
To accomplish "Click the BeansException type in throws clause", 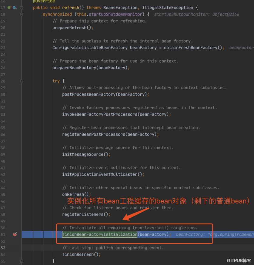I will 120,8.
